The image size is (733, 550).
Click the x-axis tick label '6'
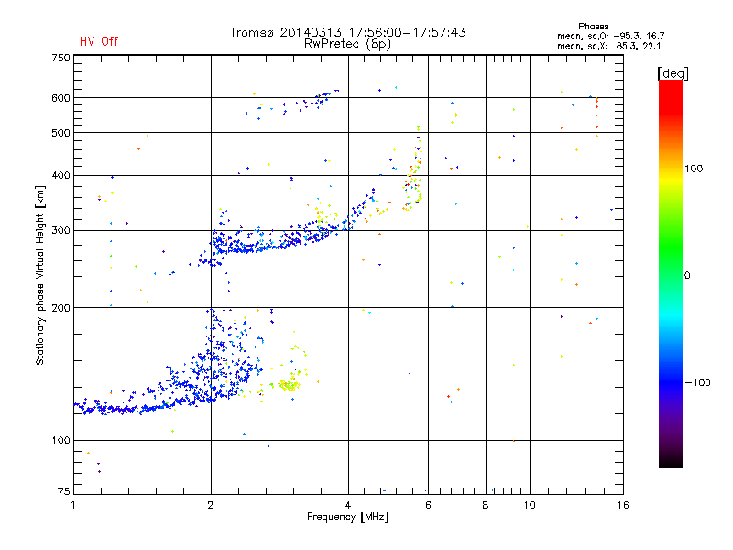[x=428, y=505]
